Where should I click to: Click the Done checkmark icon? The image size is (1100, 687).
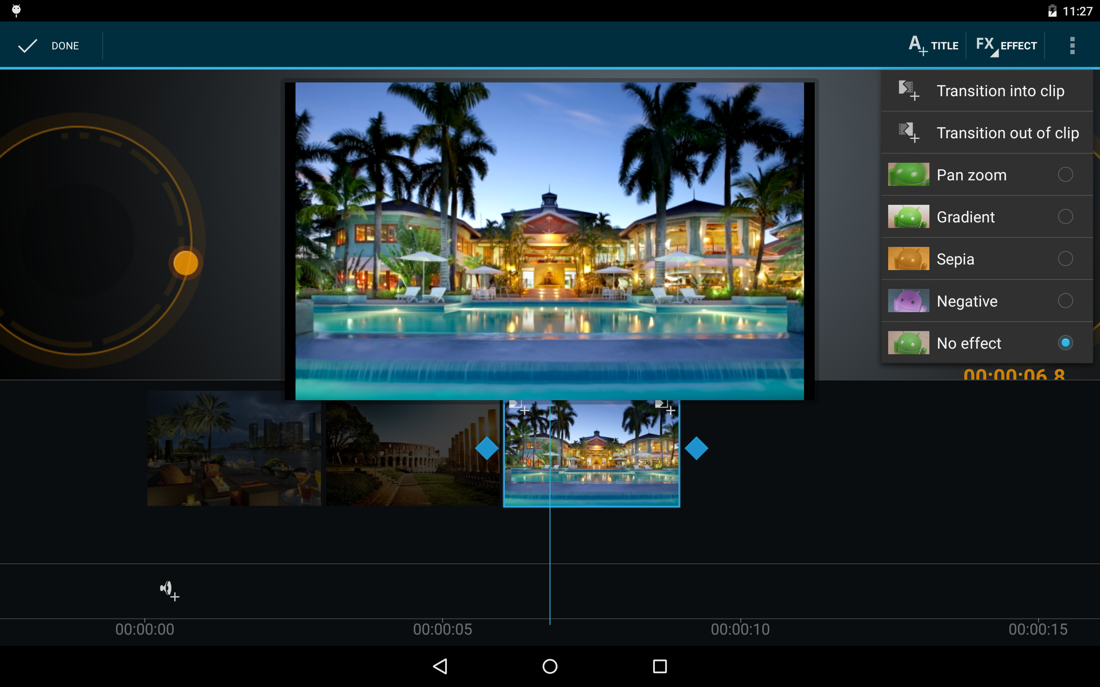[x=27, y=46]
